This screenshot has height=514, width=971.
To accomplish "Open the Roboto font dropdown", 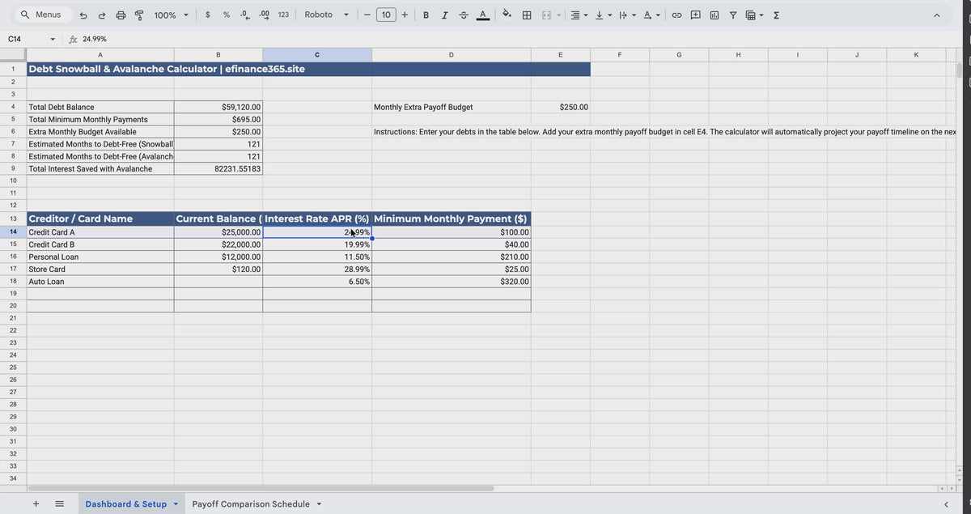I will [x=327, y=15].
